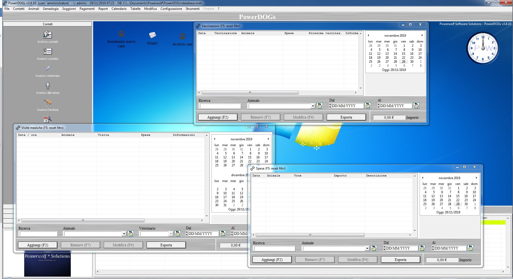Screen dimensions: 513x279
Task: Click the analog clock widget
Action: pos(483,48)
